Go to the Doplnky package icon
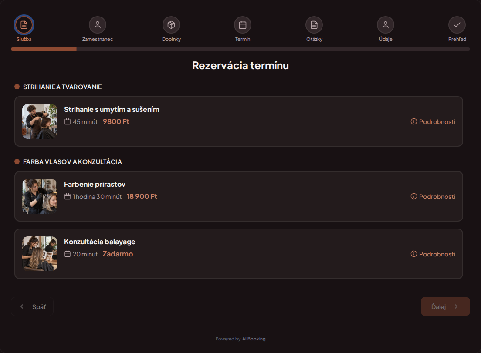 tap(171, 25)
